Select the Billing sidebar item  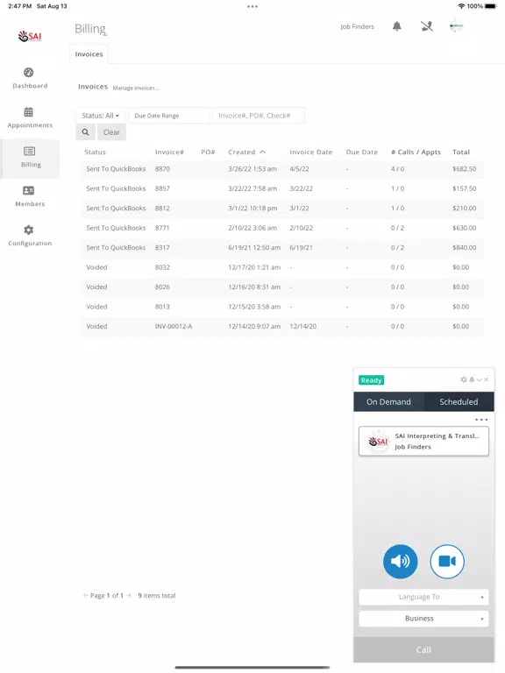click(30, 159)
